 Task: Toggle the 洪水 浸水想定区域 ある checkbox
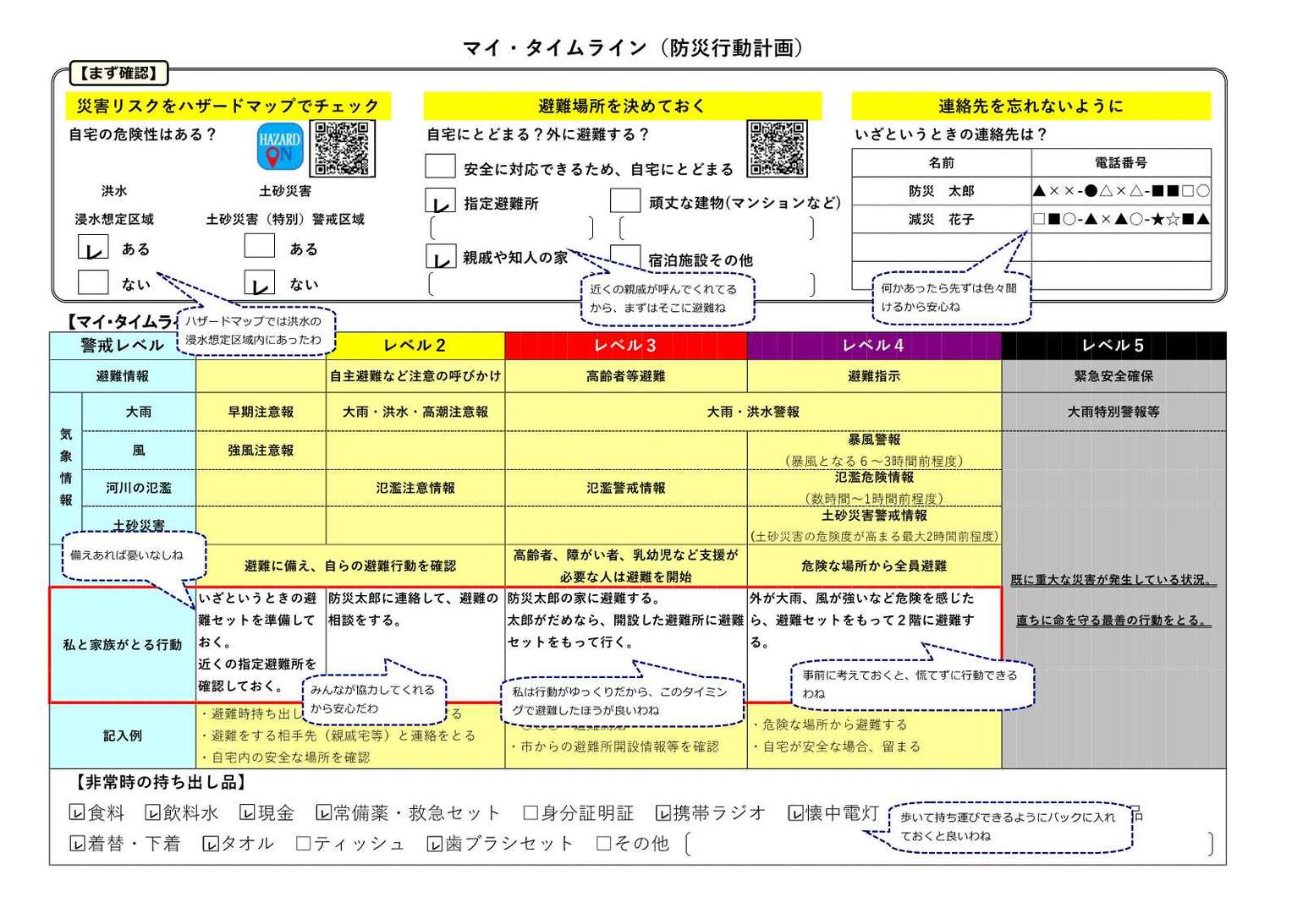pos(93,247)
